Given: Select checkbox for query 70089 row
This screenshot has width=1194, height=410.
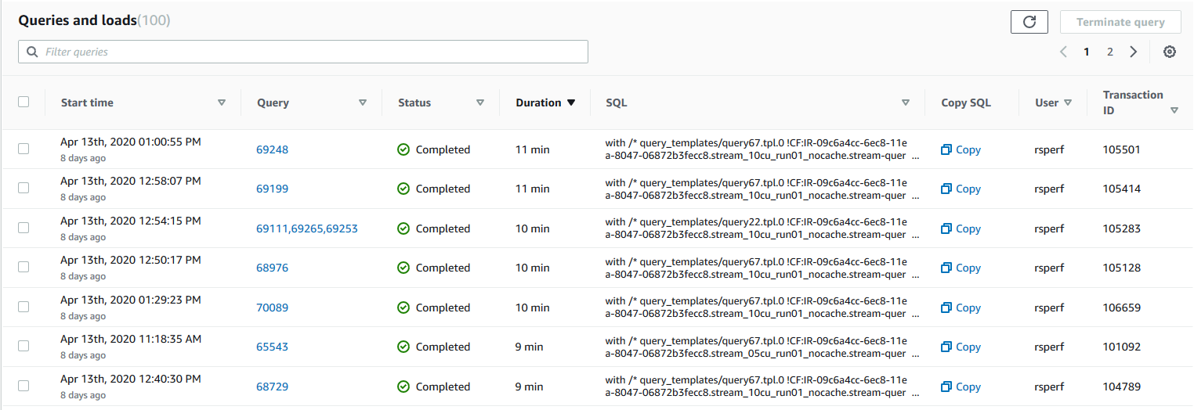Looking at the screenshot, I should click(x=24, y=307).
